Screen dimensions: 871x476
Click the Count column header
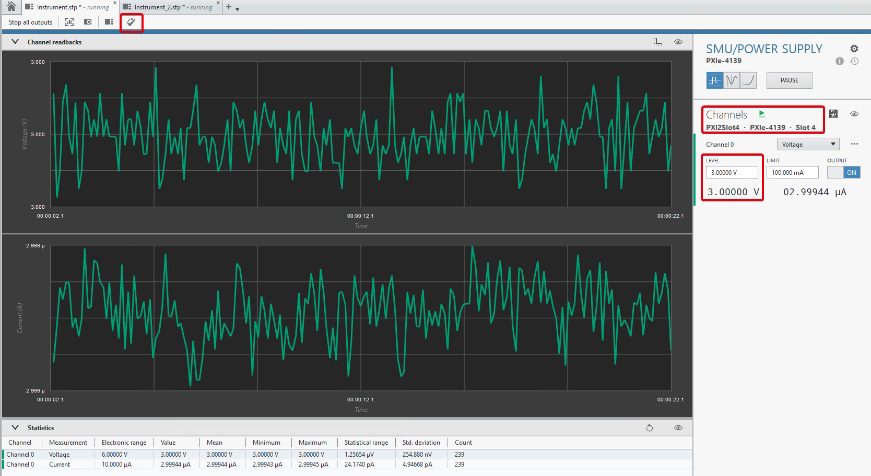pos(463,443)
